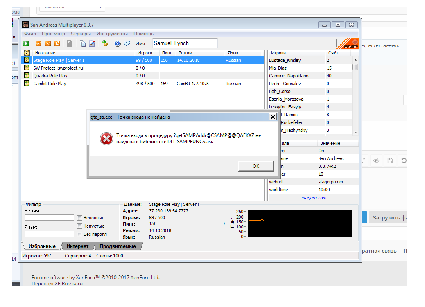Open the XF-Russia.ru footer link

click(68, 284)
